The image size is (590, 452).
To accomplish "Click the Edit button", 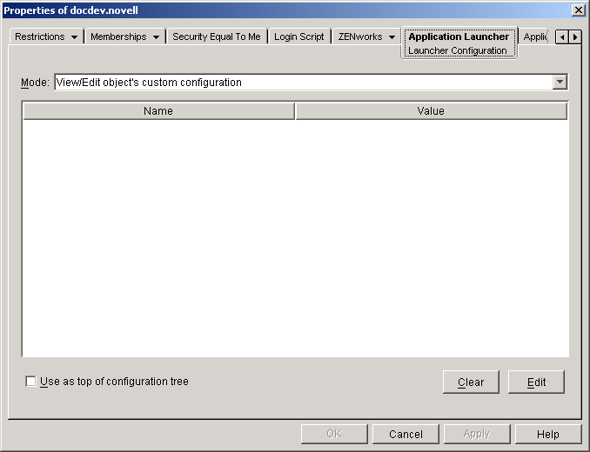I will tap(536, 382).
